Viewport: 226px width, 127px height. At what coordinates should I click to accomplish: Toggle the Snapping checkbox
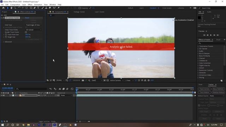click(x=79, y=8)
